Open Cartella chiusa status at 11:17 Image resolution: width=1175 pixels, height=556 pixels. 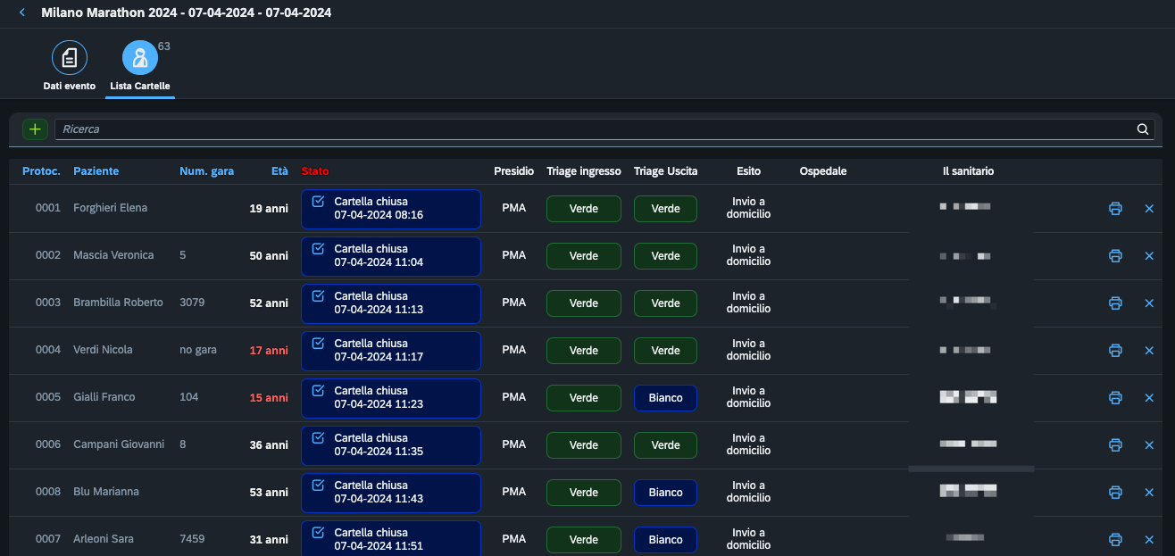[x=391, y=351]
